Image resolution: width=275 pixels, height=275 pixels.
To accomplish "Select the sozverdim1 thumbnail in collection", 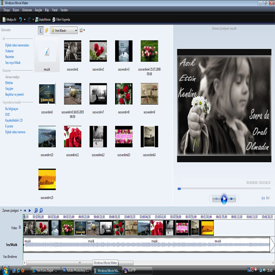I will click(x=73, y=51).
